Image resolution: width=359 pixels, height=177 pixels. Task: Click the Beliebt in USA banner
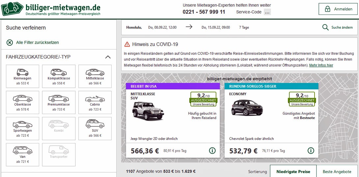tap(173, 86)
